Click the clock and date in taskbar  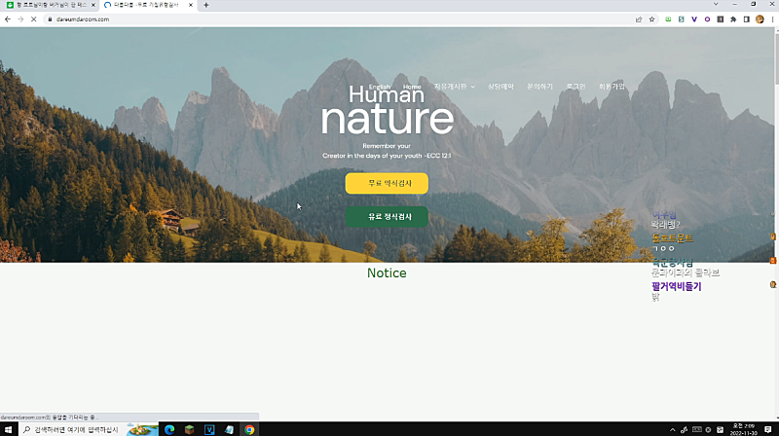tap(744, 429)
